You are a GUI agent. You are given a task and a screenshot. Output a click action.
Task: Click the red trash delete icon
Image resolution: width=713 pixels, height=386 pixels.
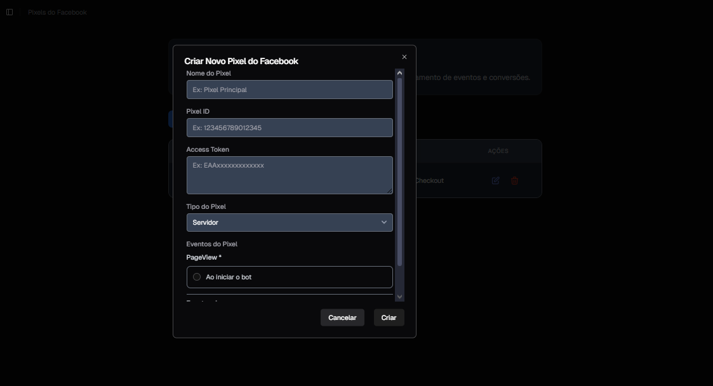pos(514,180)
